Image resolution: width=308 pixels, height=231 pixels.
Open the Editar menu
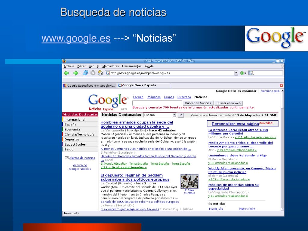point(81,66)
